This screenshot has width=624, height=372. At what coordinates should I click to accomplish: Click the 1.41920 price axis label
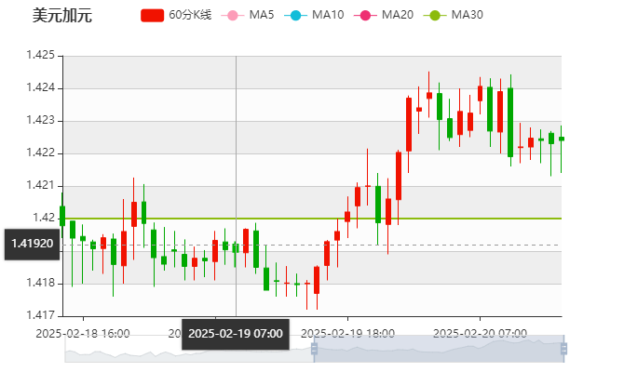(32, 244)
